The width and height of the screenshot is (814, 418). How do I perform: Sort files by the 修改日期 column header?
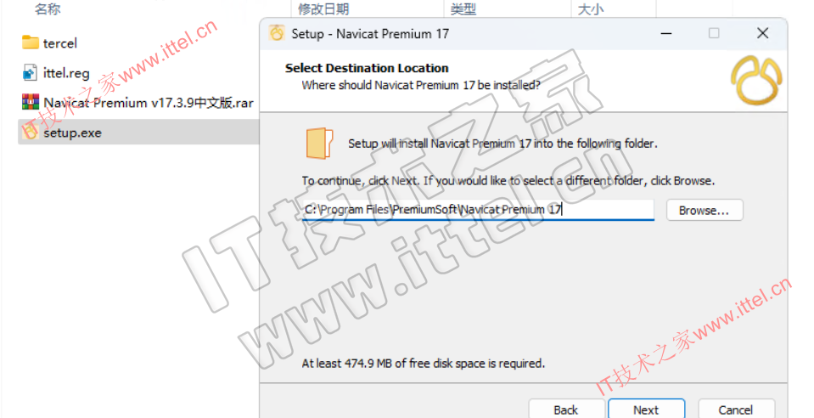coord(323,8)
